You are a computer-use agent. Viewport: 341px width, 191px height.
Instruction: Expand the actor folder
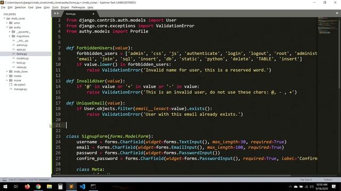pyautogui.click(x=7, y=23)
